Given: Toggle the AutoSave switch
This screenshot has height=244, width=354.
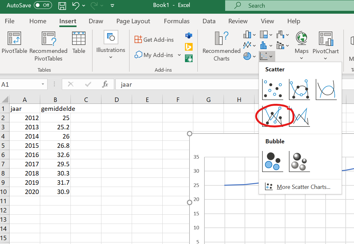Looking at the screenshot, I should 43,5.
